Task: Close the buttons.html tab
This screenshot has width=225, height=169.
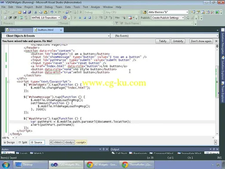Action: pyautogui.click(x=61, y=30)
